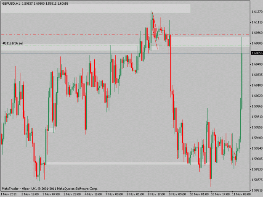Click the 1.61270 price axis label
The width and height of the screenshot is (263, 197).
[257, 12]
